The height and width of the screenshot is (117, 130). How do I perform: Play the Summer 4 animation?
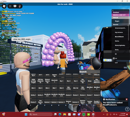click(69, 101)
